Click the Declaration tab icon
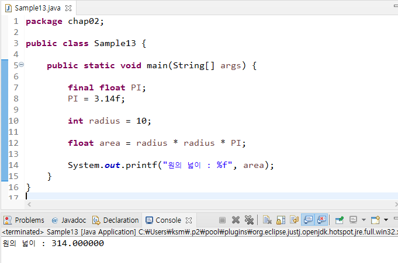Image resolution: width=398 pixels, height=263 pixels. coord(96,220)
